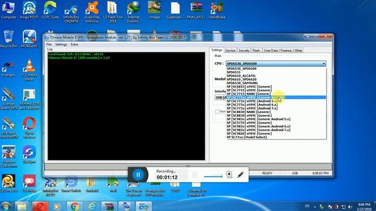Select the Recycle Bin icon
This screenshot has width=376, height=211.
9,39
